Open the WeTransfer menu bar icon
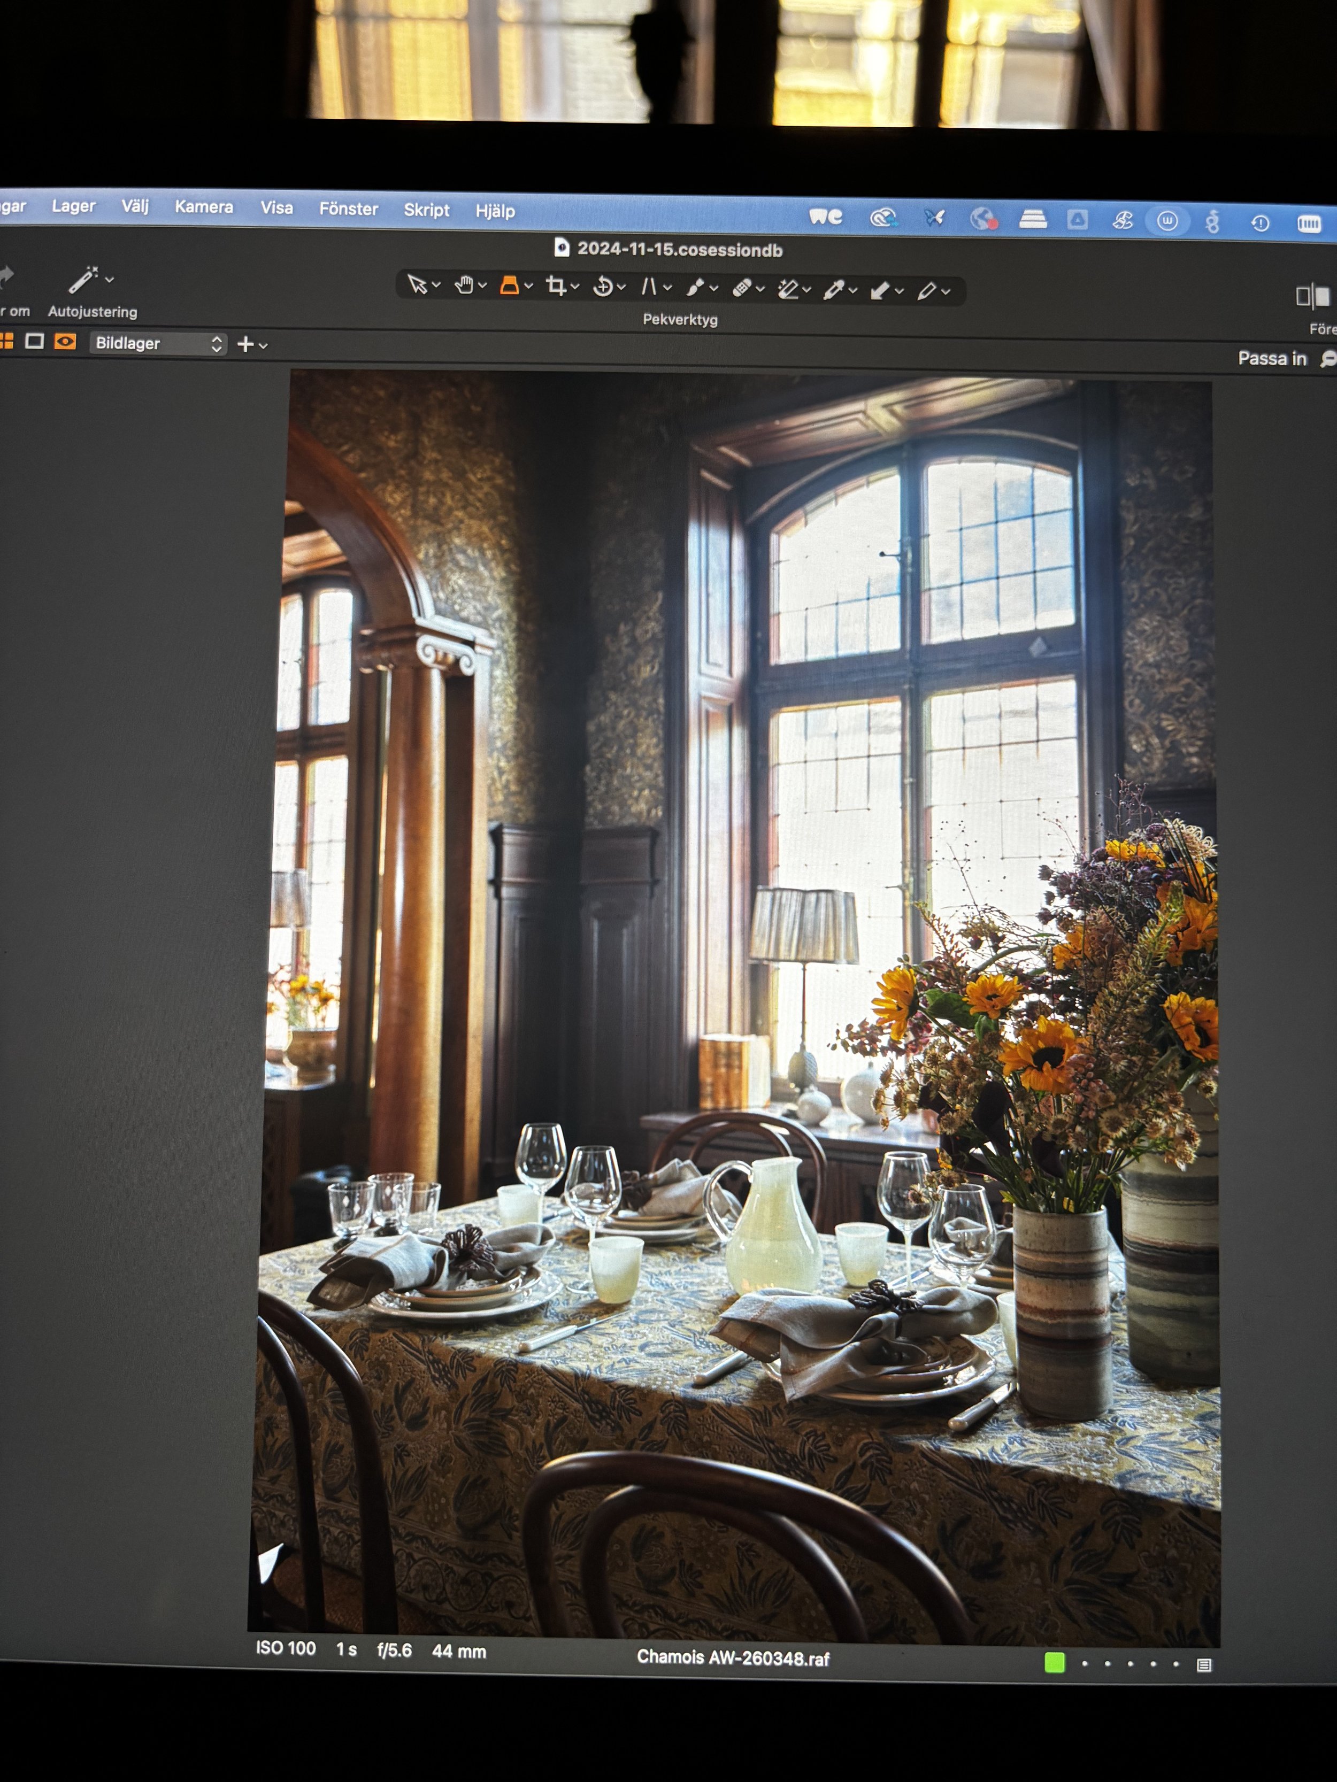This screenshot has width=1337, height=1782. 826,216
